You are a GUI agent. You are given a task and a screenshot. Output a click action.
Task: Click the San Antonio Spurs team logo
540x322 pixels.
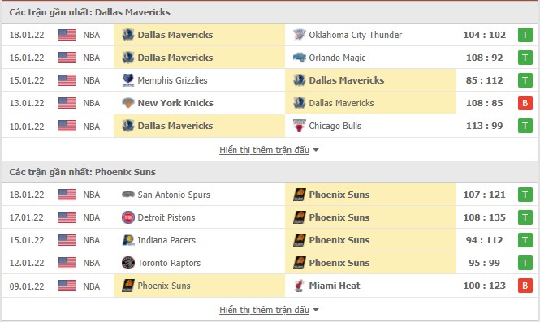[x=128, y=195]
